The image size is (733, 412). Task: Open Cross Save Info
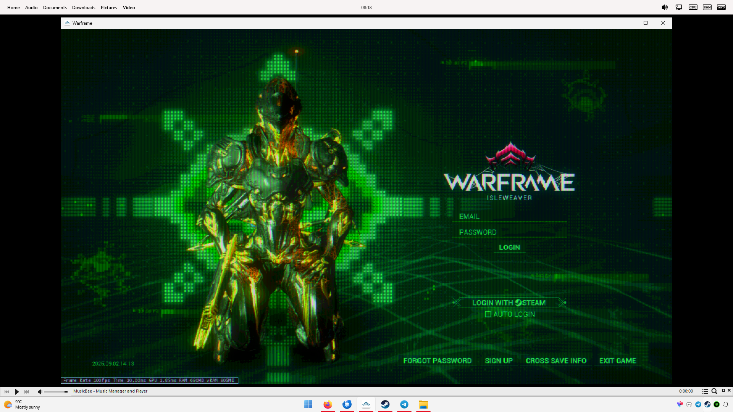click(556, 360)
